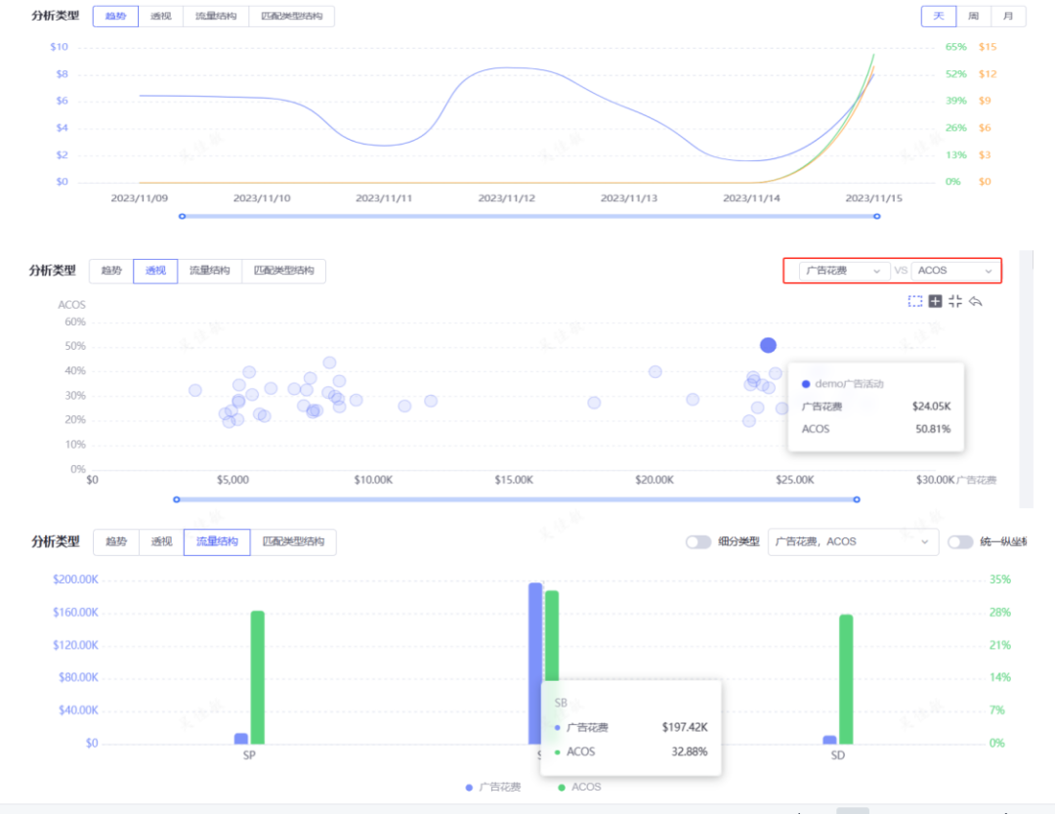Click the green ACOS legend marker
This screenshot has width=1055, height=814.
click(562, 787)
